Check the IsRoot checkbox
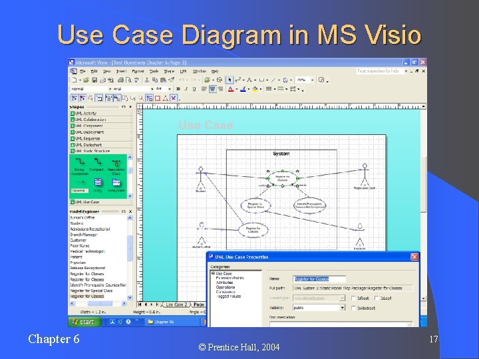Viewport: 479px width, 359px height. [x=354, y=299]
